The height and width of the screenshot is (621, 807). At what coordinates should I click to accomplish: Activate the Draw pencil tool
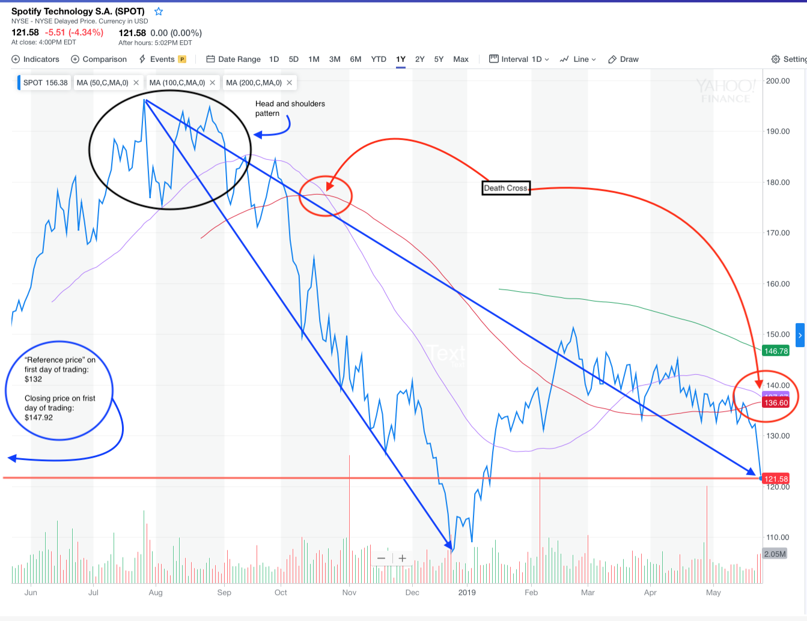point(623,59)
